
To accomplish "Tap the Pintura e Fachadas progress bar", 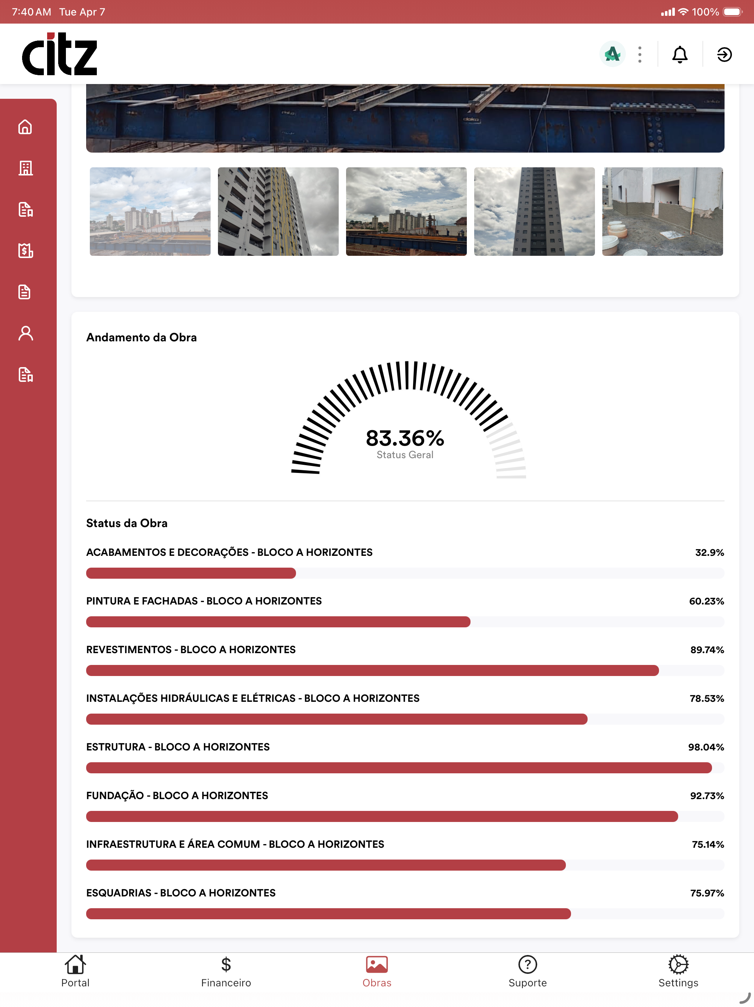I will 405,622.
